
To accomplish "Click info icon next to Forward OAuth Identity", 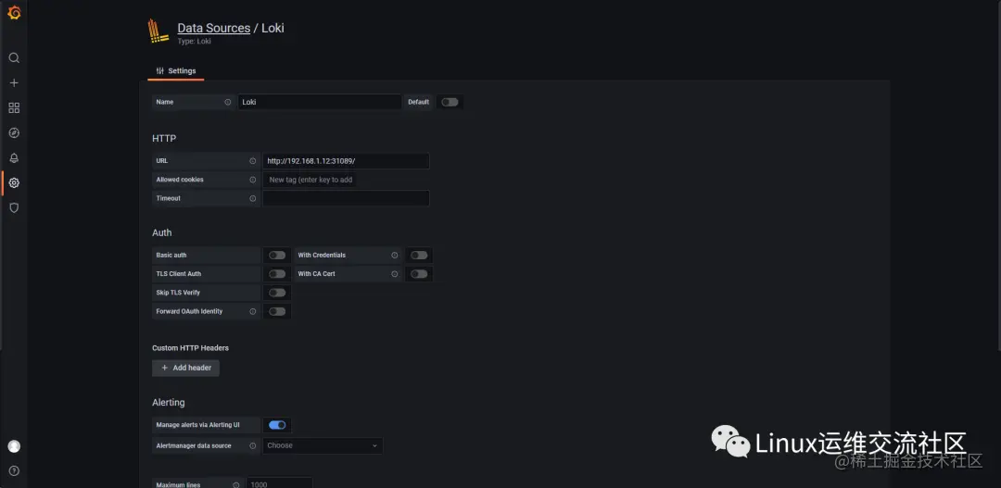I will [253, 311].
